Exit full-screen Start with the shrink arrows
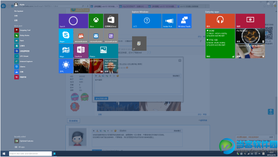Image resolution: width=278 pixels, height=157 pixels. pos(275,3)
